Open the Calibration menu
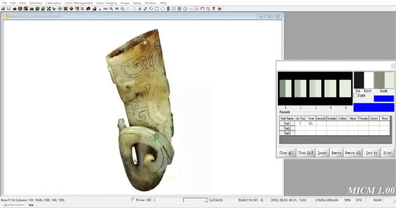 pyautogui.click(x=53, y=3)
